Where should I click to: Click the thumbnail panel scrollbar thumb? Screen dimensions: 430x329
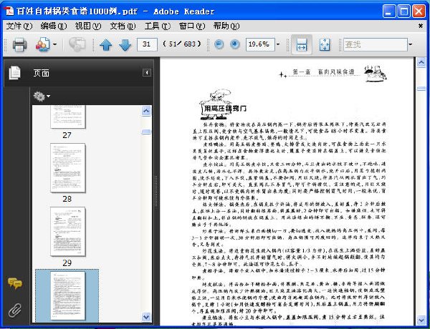[x=146, y=132]
